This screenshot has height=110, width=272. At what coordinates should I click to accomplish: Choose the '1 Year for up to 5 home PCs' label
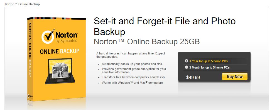208,61
